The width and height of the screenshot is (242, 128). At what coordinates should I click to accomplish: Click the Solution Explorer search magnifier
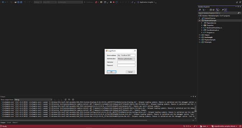[238, 13]
